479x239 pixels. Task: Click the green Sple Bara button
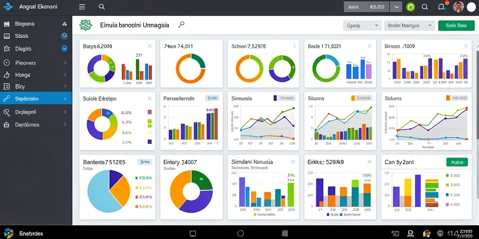pos(456,26)
